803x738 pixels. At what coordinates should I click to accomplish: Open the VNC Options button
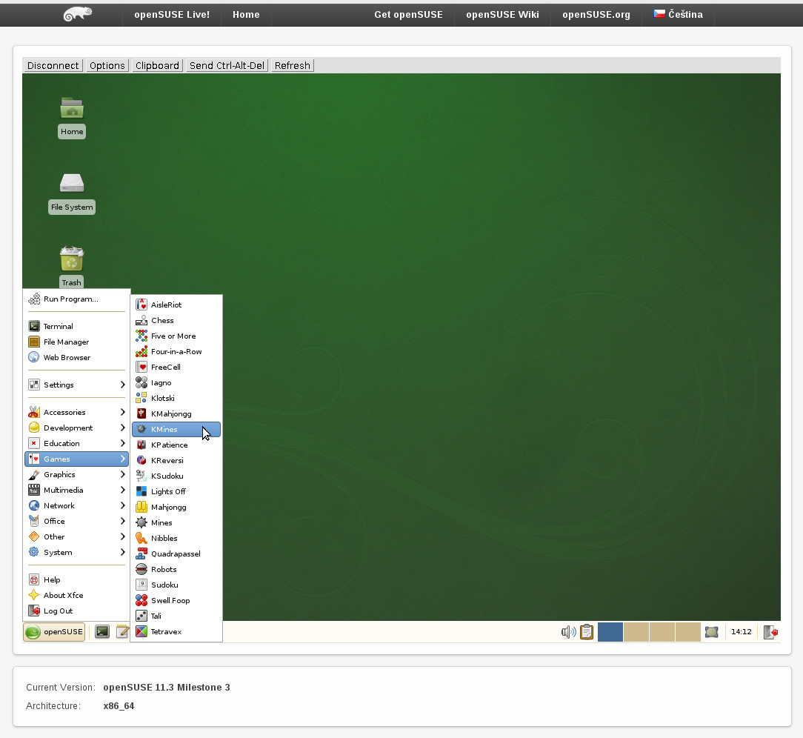107,65
